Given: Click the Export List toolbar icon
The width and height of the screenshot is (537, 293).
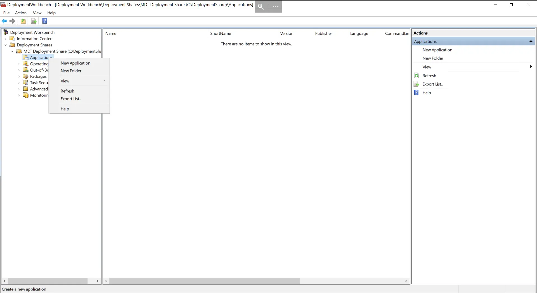Looking at the screenshot, I should point(34,21).
